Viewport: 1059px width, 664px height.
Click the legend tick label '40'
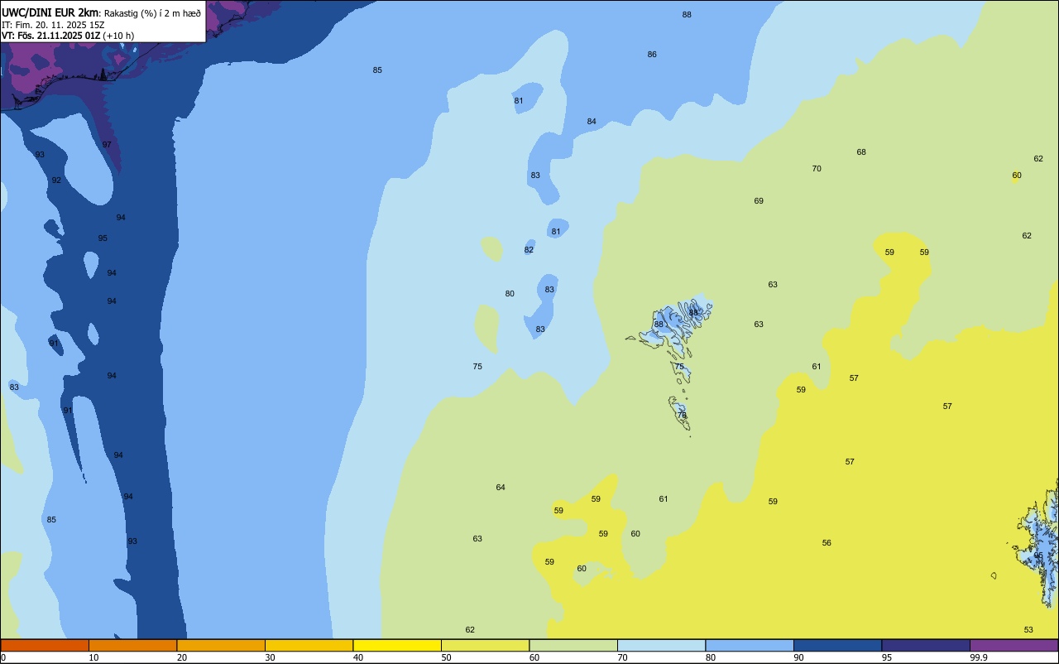[x=358, y=657]
